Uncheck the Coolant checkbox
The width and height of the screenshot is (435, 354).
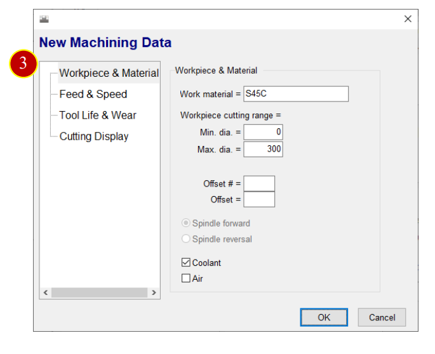coord(186,262)
